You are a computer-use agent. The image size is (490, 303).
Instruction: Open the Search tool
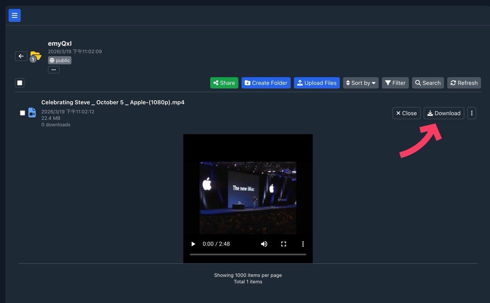click(428, 83)
